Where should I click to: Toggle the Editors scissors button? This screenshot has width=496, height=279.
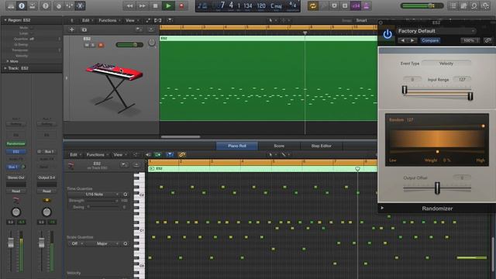(80, 5)
